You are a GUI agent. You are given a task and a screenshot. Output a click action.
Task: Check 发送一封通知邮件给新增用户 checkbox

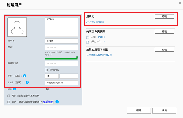pos(9,102)
